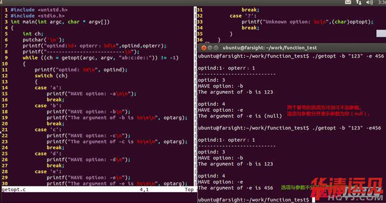
Task: Maximize the ubuntu@farsight terminal window
Action: (216, 48)
